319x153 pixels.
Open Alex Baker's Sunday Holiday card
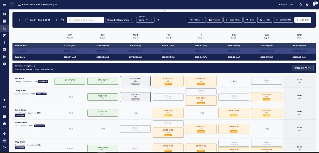[267, 81]
